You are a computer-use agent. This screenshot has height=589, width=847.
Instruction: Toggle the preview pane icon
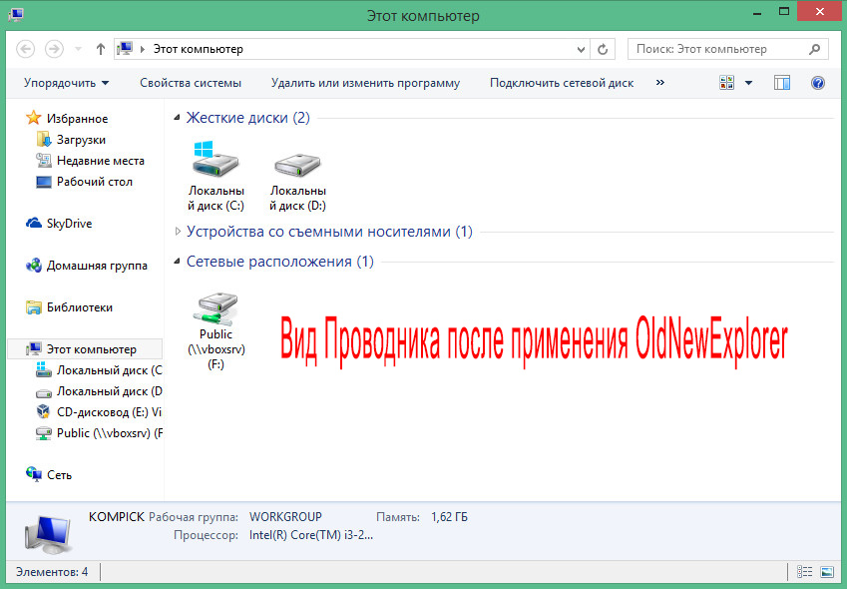781,83
